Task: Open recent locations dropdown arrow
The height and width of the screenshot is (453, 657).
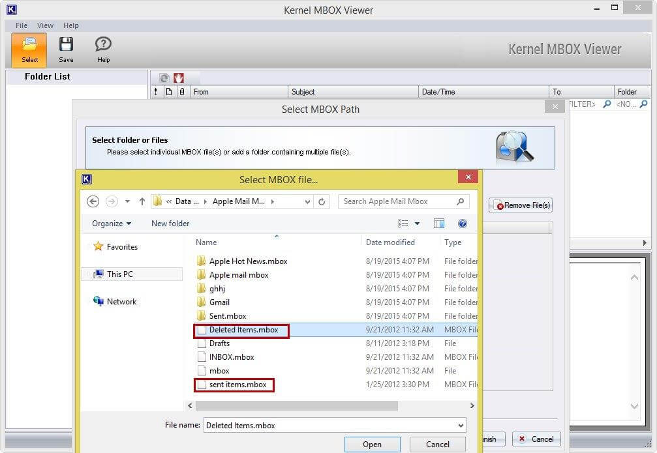Action: (127, 201)
